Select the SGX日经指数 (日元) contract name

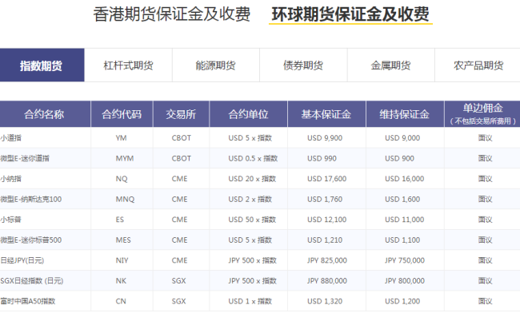pos(32,281)
